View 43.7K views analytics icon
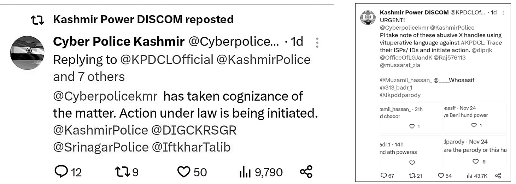Screen dimensions: 516x184 click(470, 176)
